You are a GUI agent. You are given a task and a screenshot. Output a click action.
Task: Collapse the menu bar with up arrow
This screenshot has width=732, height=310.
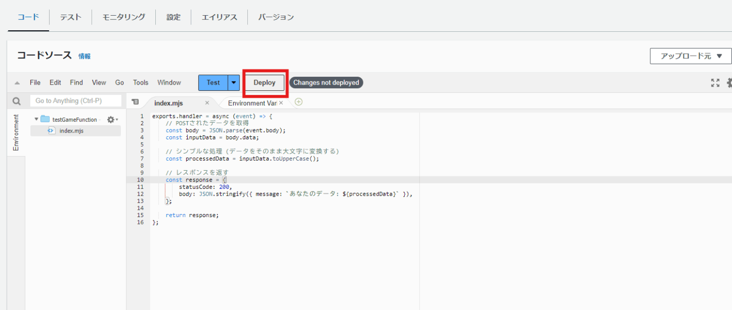17,83
